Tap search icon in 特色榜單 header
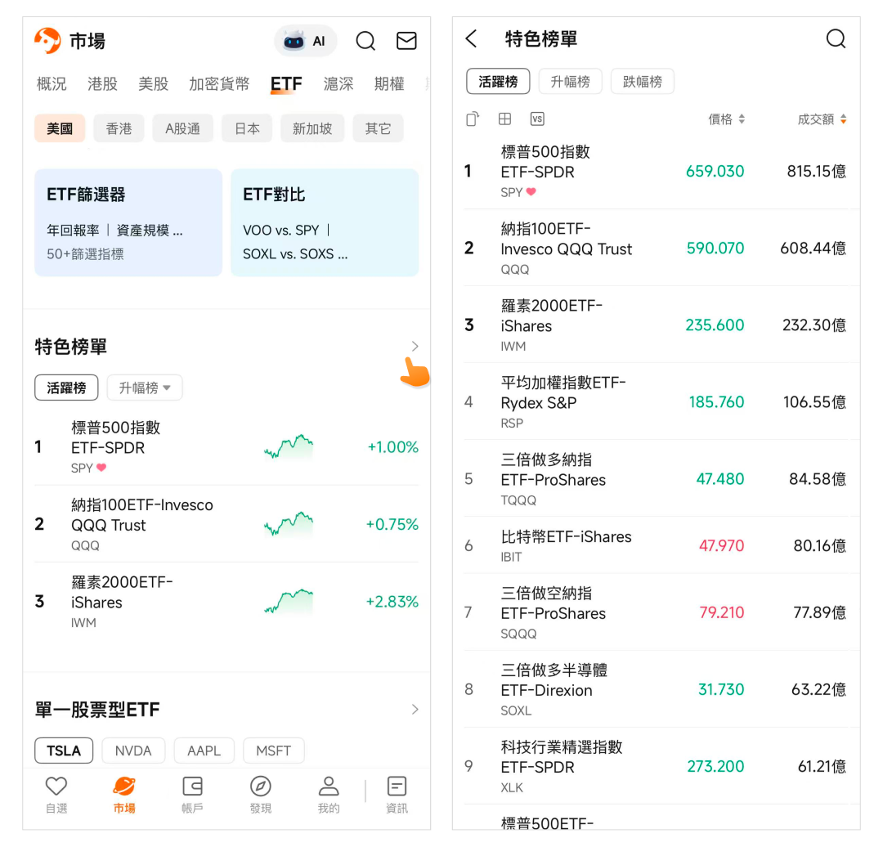 click(x=836, y=39)
